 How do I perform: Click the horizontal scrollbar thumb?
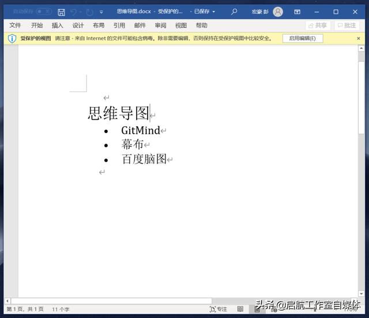(x=111, y=301)
